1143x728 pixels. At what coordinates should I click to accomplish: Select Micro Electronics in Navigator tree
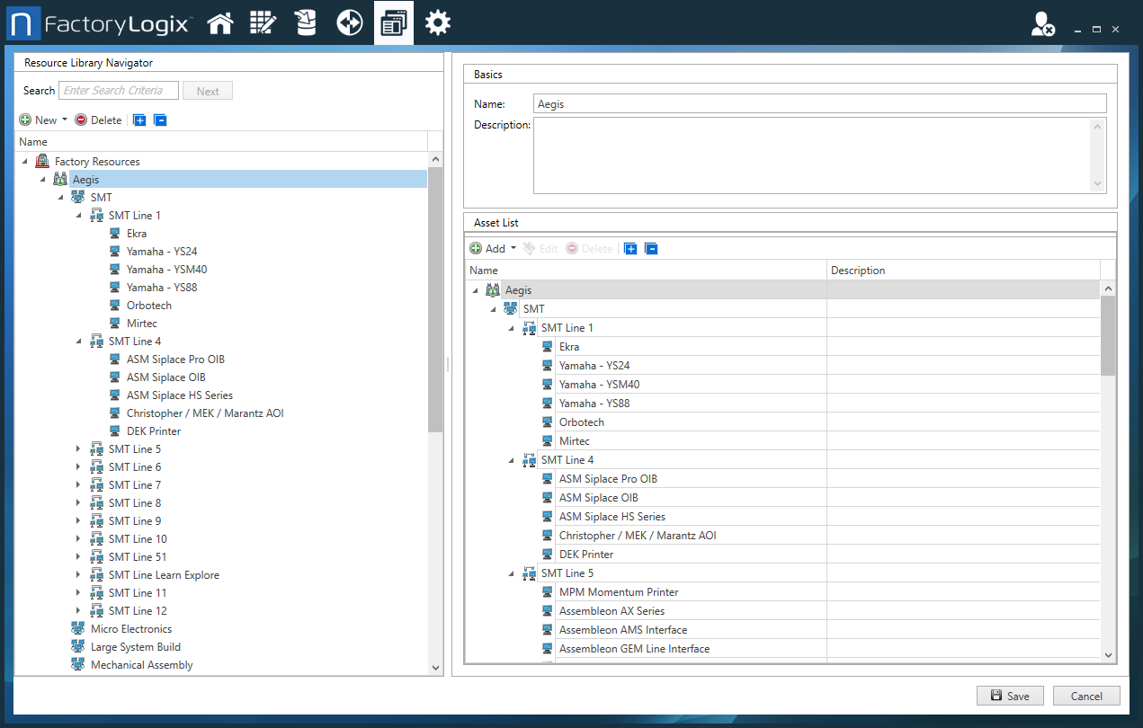pos(130,629)
